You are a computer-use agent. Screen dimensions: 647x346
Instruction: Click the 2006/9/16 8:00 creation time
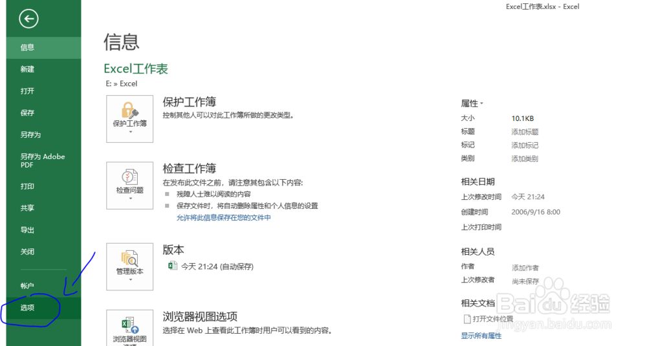(x=536, y=212)
